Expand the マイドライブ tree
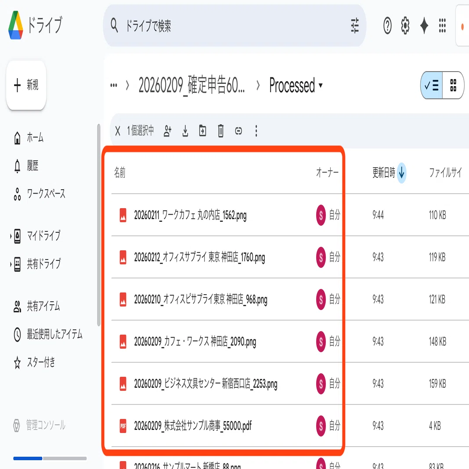 tap(11, 236)
